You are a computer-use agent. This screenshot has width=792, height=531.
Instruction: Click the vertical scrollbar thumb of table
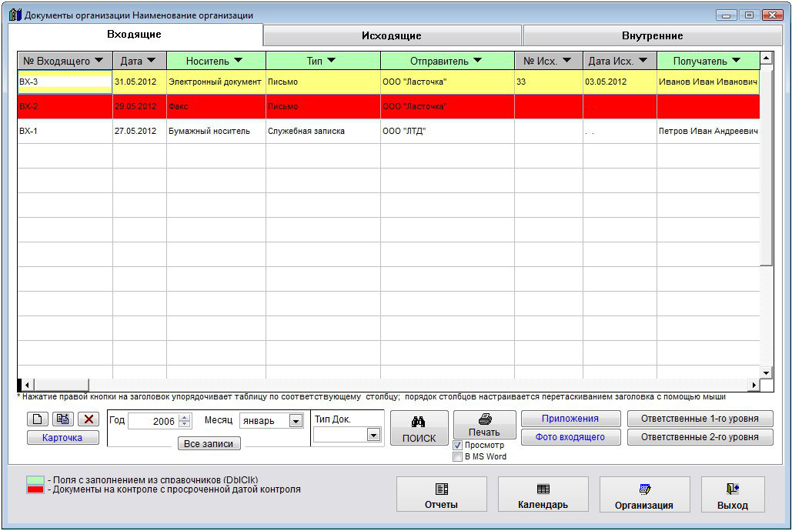(x=767, y=167)
